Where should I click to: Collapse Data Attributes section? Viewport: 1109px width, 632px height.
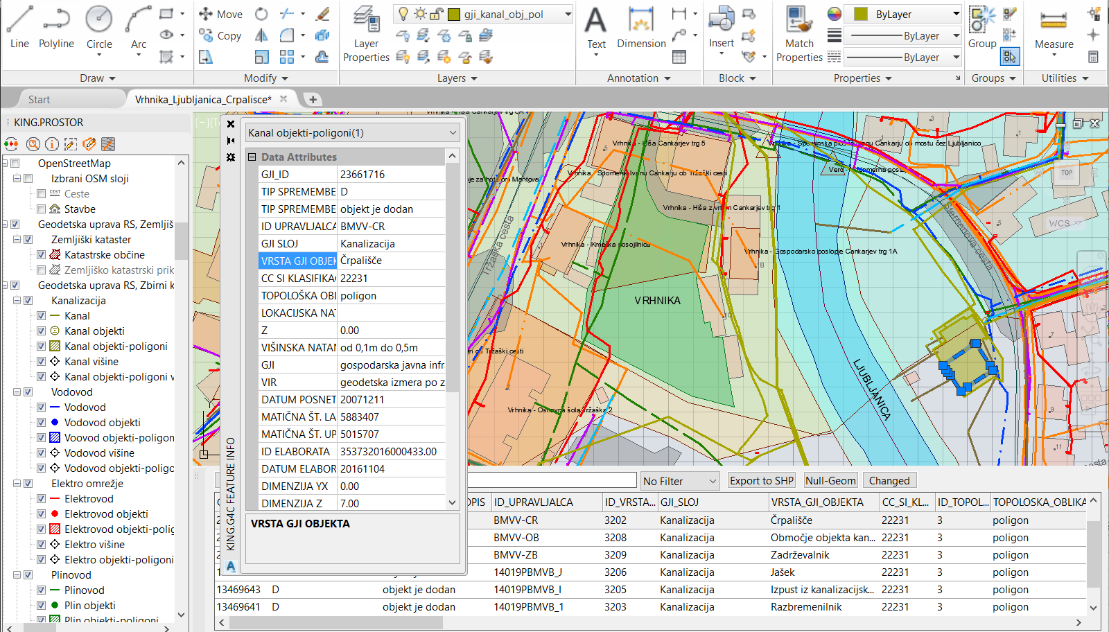[x=252, y=157]
